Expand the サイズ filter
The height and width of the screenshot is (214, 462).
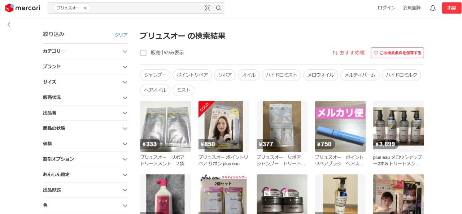point(85,82)
